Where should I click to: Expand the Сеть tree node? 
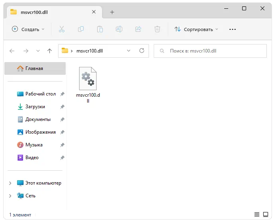10,196
